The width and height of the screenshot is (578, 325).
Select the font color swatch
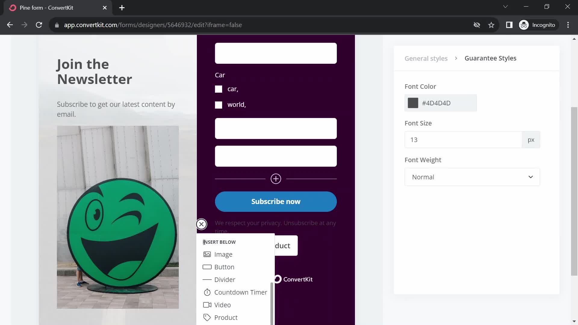coord(413,103)
